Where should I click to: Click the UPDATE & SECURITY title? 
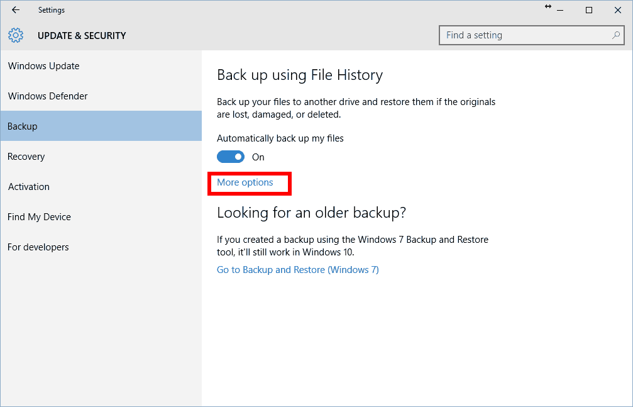pyautogui.click(x=82, y=36)
